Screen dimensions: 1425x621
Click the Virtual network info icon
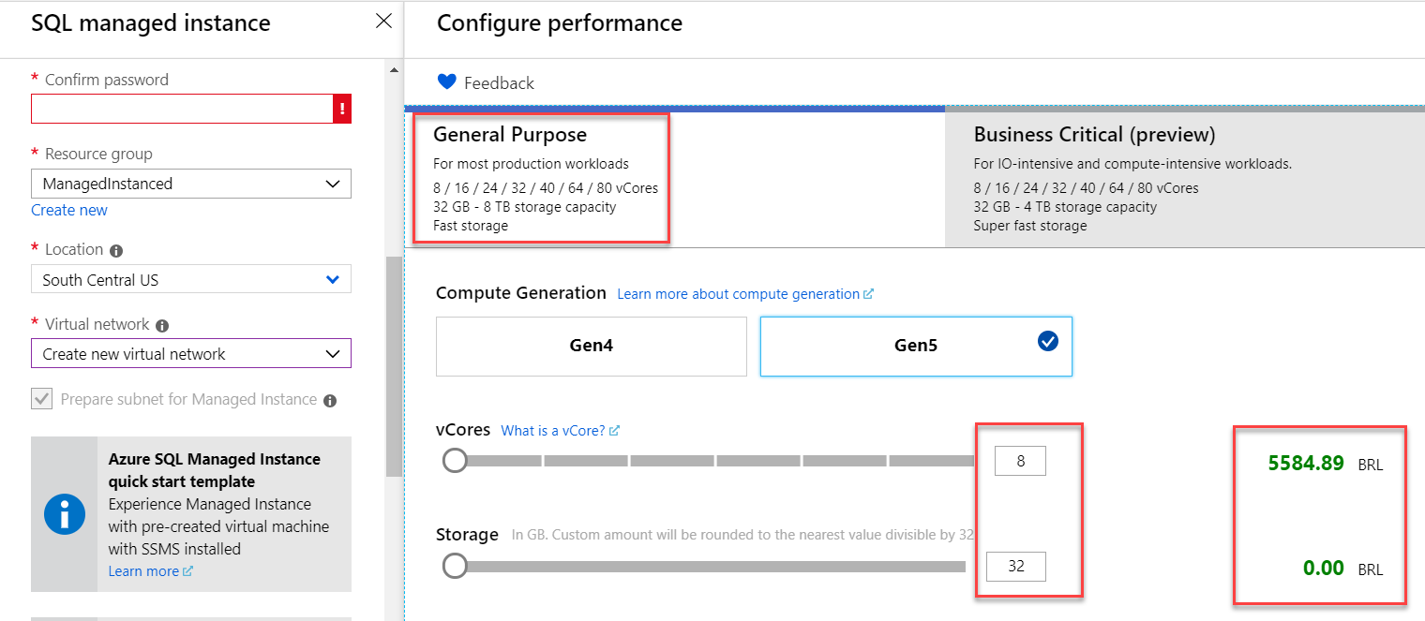coord(162,326)
